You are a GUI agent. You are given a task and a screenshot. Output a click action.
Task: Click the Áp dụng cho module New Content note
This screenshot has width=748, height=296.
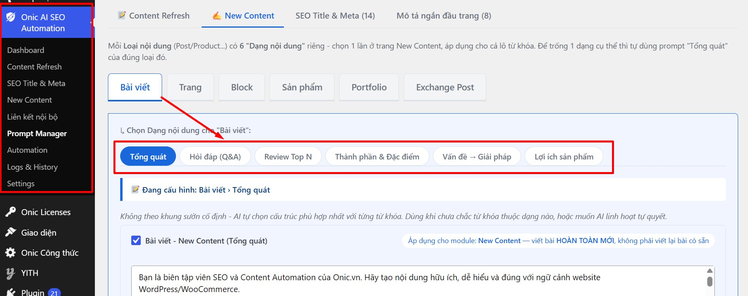pos(558,241)
